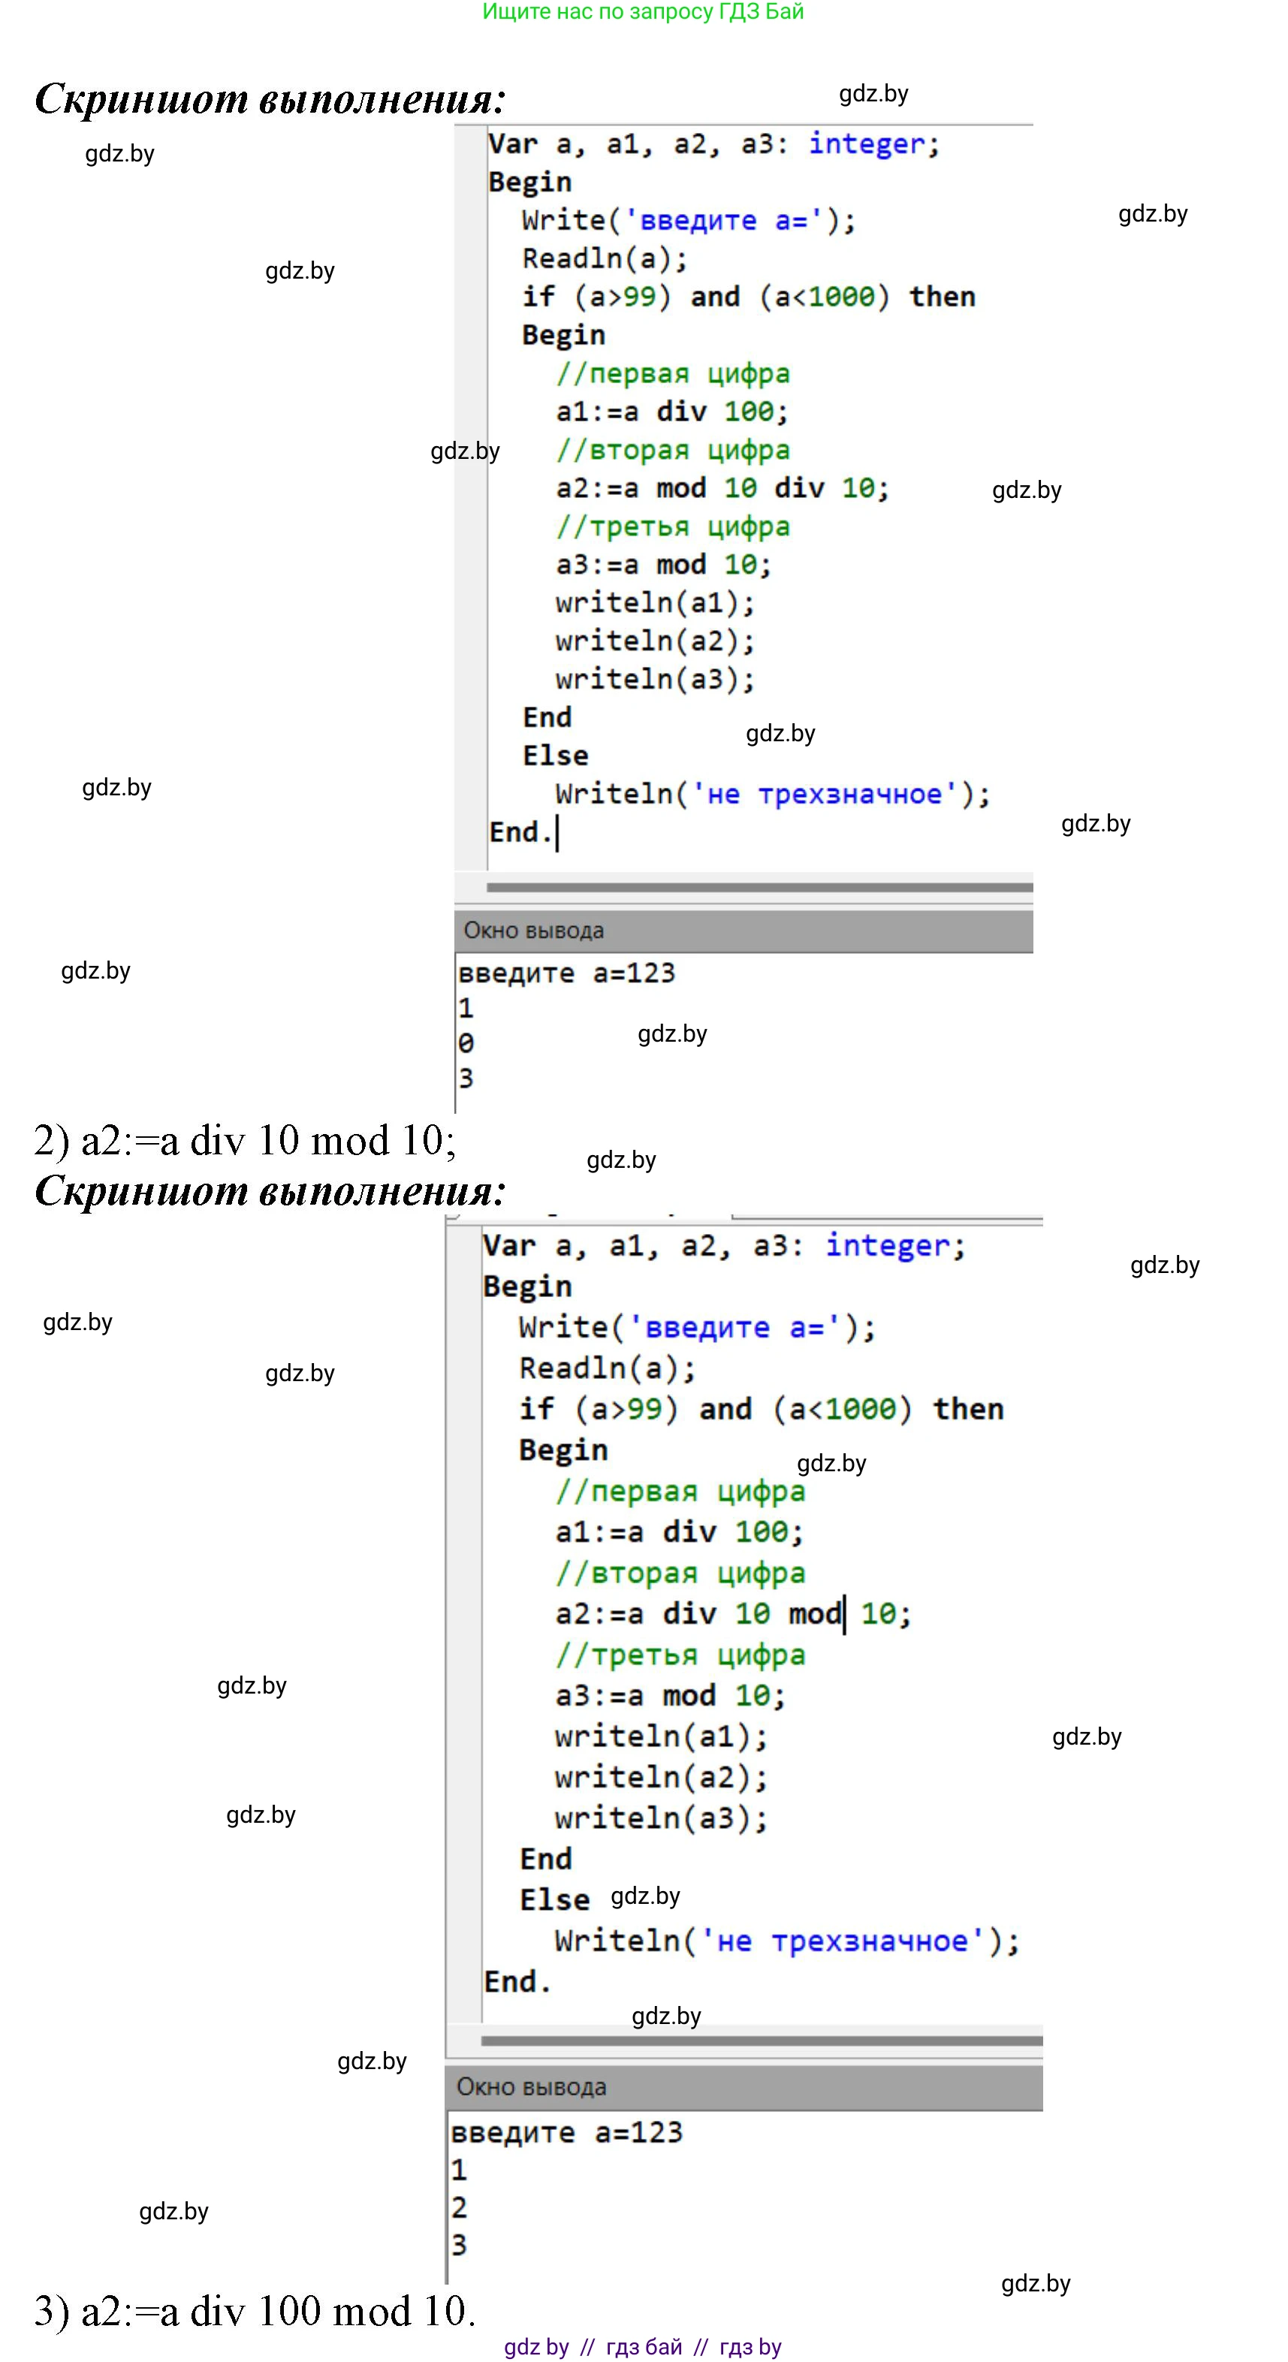Click 'writeln(a2);' in the upper code editor
The width and height of the screenshot is (1288, 2362).
coord(655,641)
